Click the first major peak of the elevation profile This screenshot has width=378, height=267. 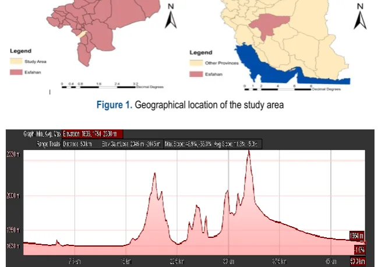(155, 174)
